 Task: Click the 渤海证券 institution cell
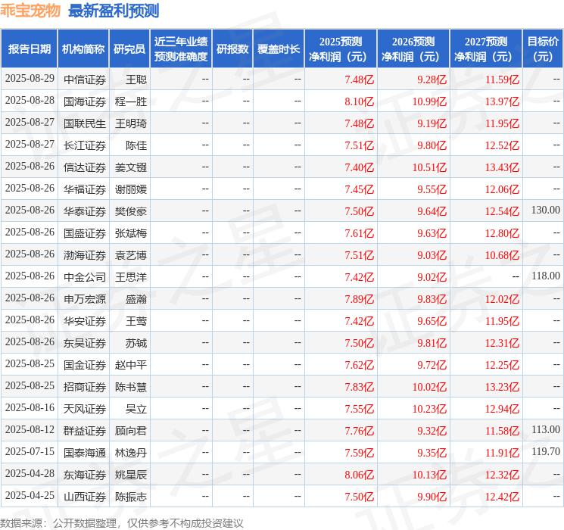click(85, 255)
